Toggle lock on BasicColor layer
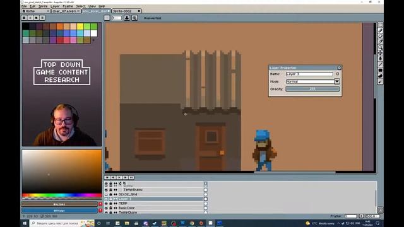The height and width of the screenshot is (227, 404). pyautogui.click(x=111, y=208)
